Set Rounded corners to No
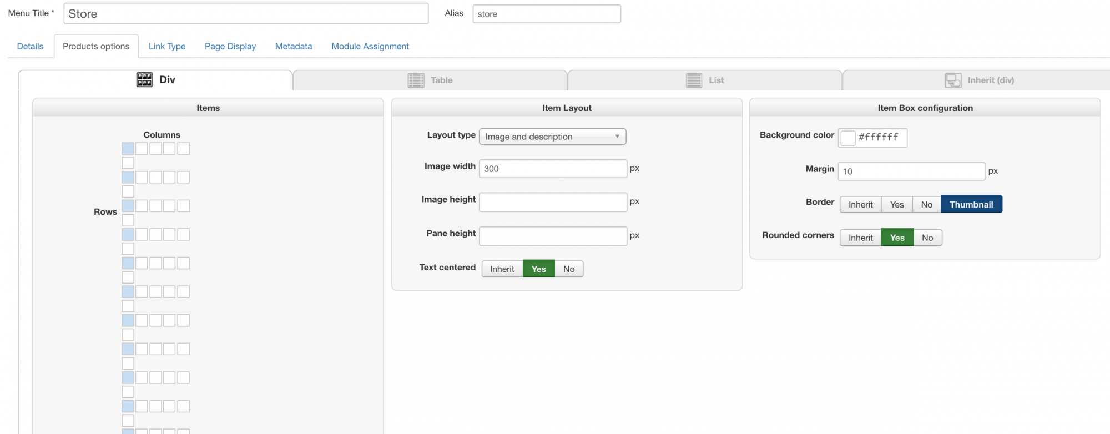The width and height of the screenshot is (1110, 434). pos(927,238)
